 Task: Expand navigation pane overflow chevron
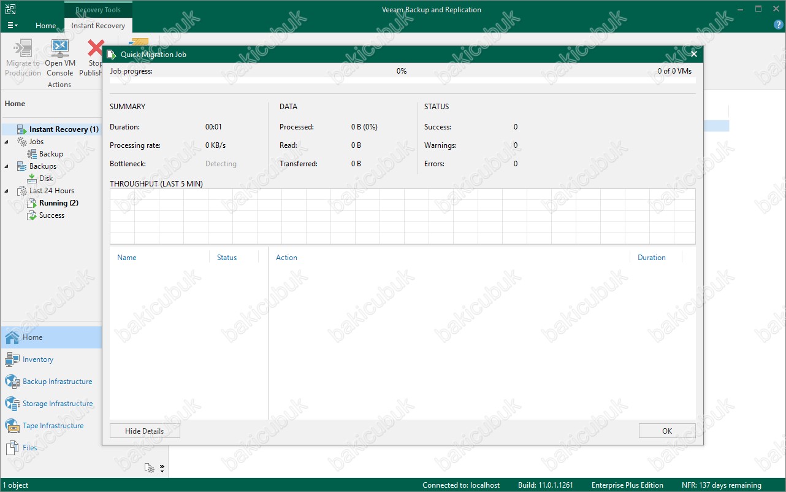pos(162,468)
